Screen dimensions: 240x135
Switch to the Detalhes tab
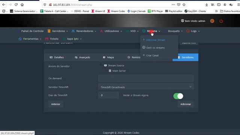click(57, 57)
